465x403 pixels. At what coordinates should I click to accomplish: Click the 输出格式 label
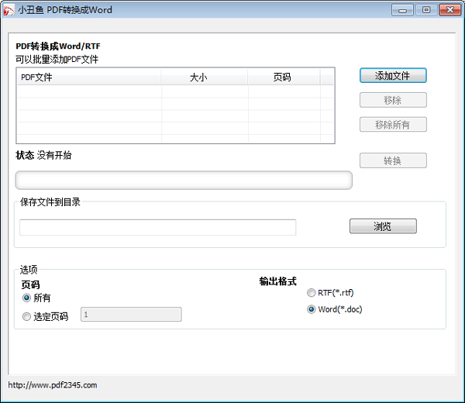[278, 281]
